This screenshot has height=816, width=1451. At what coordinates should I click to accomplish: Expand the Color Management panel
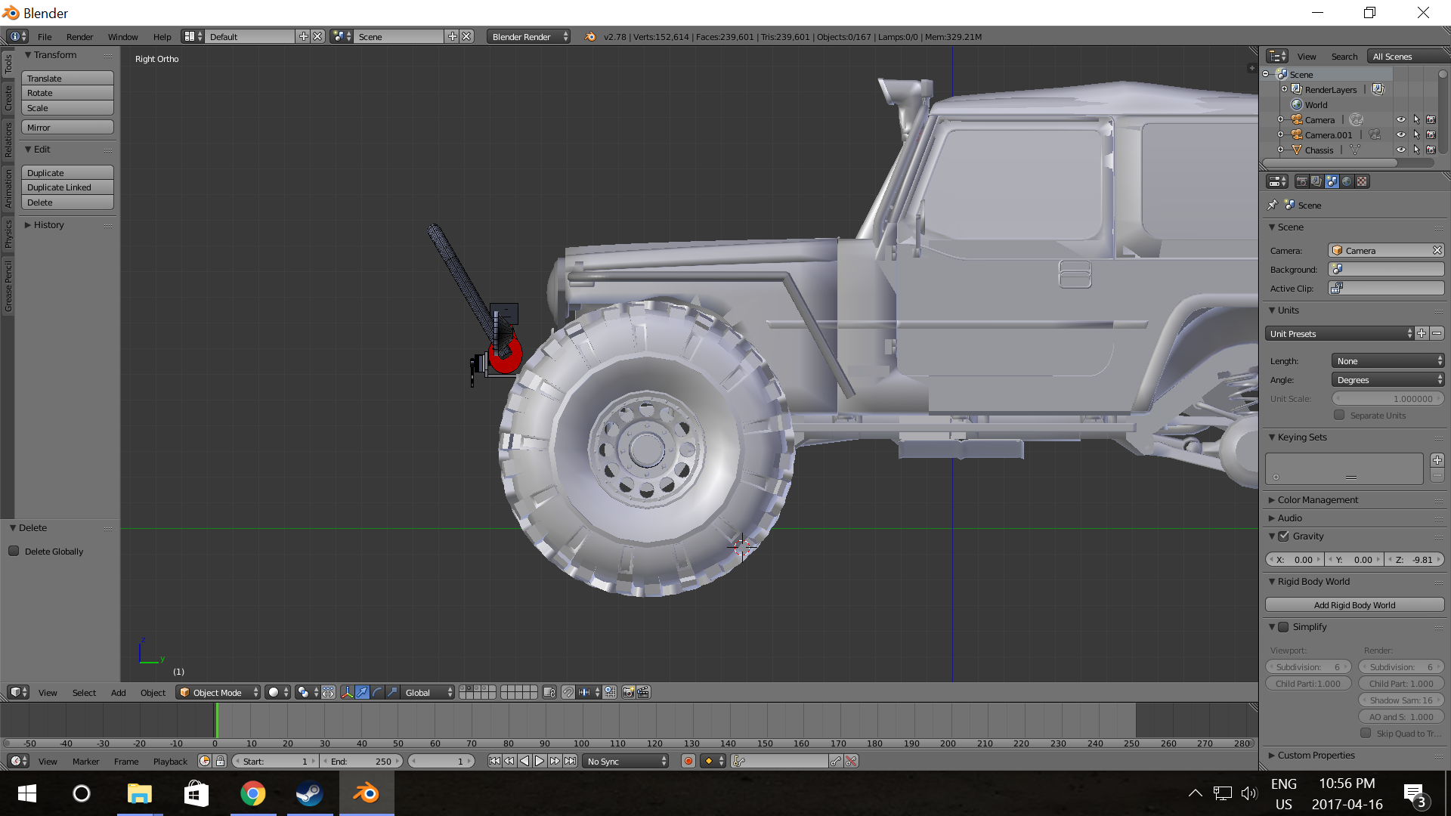click(x=1317, y=499)
